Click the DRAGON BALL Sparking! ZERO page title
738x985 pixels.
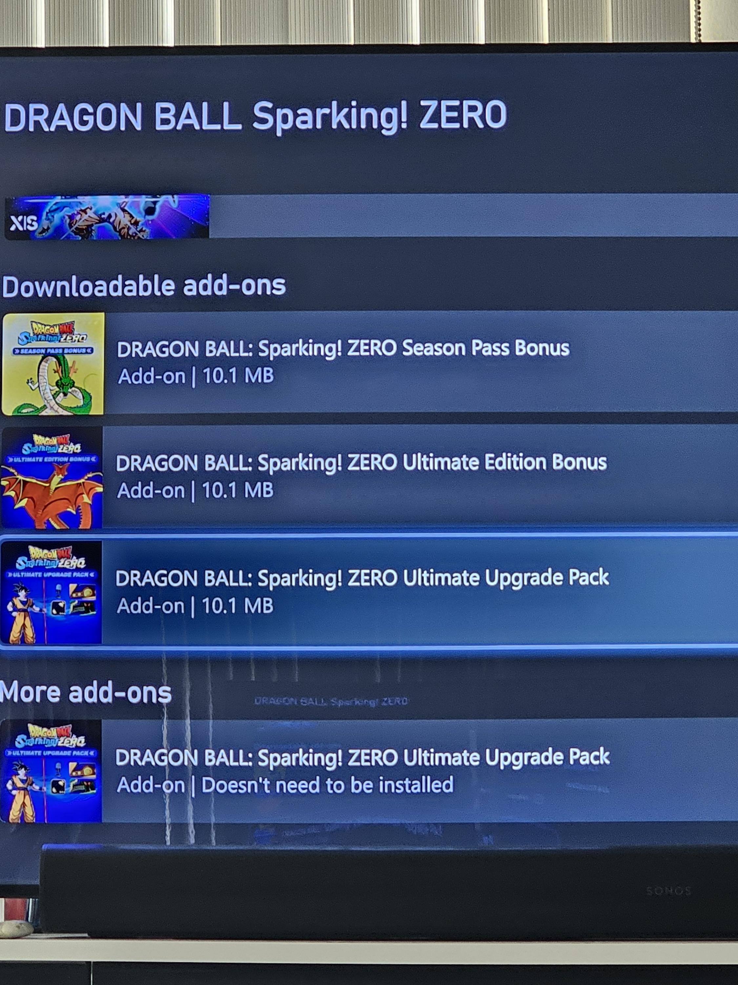(255, 116)
